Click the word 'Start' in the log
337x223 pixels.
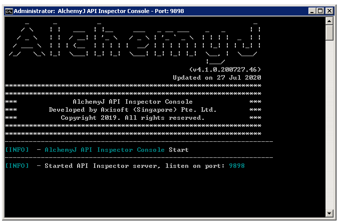[179, 150]
